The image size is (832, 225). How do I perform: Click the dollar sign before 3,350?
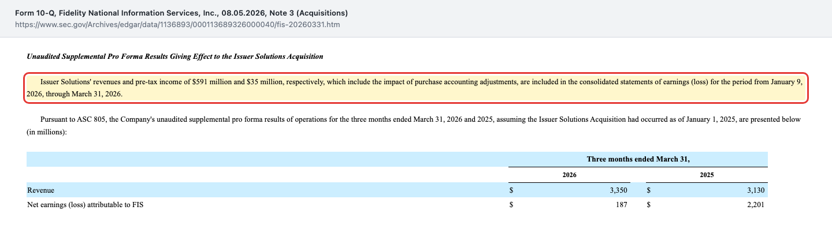[511, 190]
